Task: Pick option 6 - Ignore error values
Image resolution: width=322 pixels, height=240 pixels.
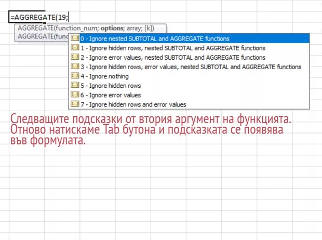Action: 189,95
